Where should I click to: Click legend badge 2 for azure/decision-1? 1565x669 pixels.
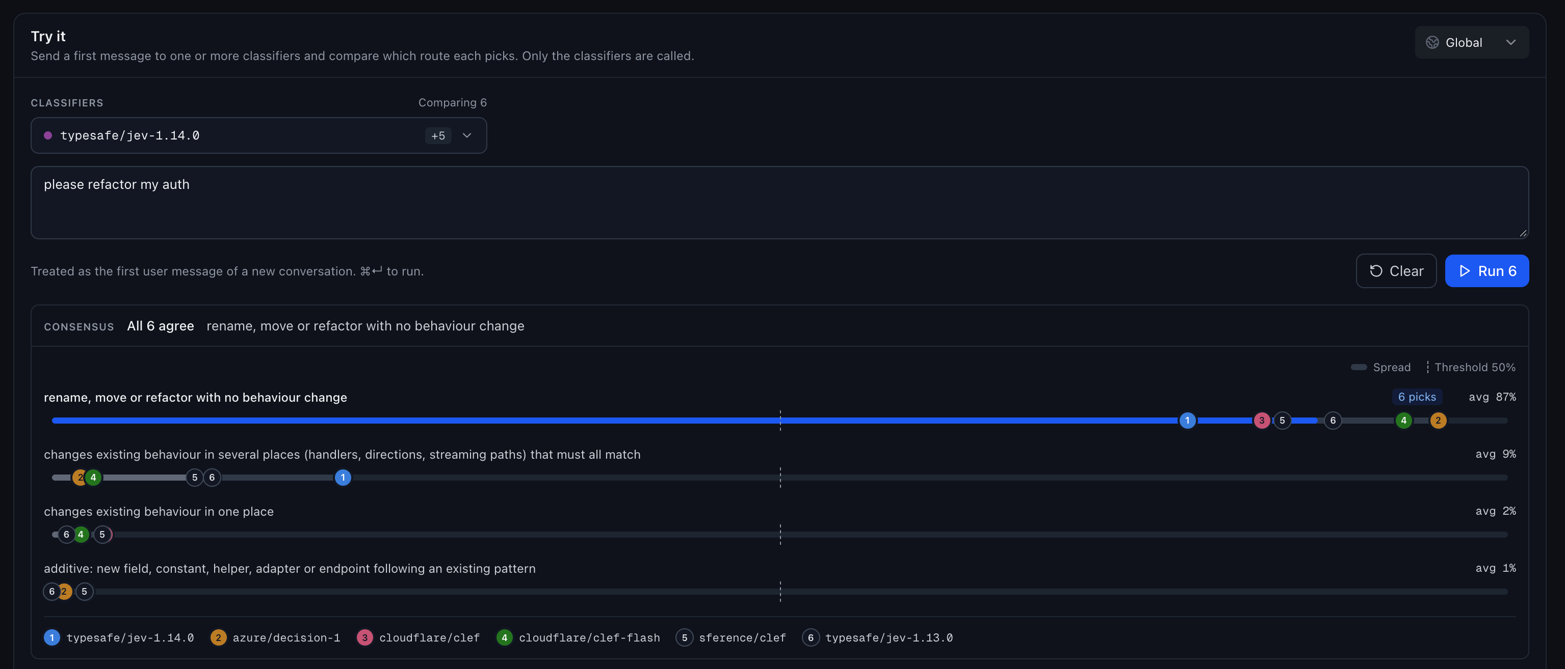pyautogui.click(x=218, y=637)
